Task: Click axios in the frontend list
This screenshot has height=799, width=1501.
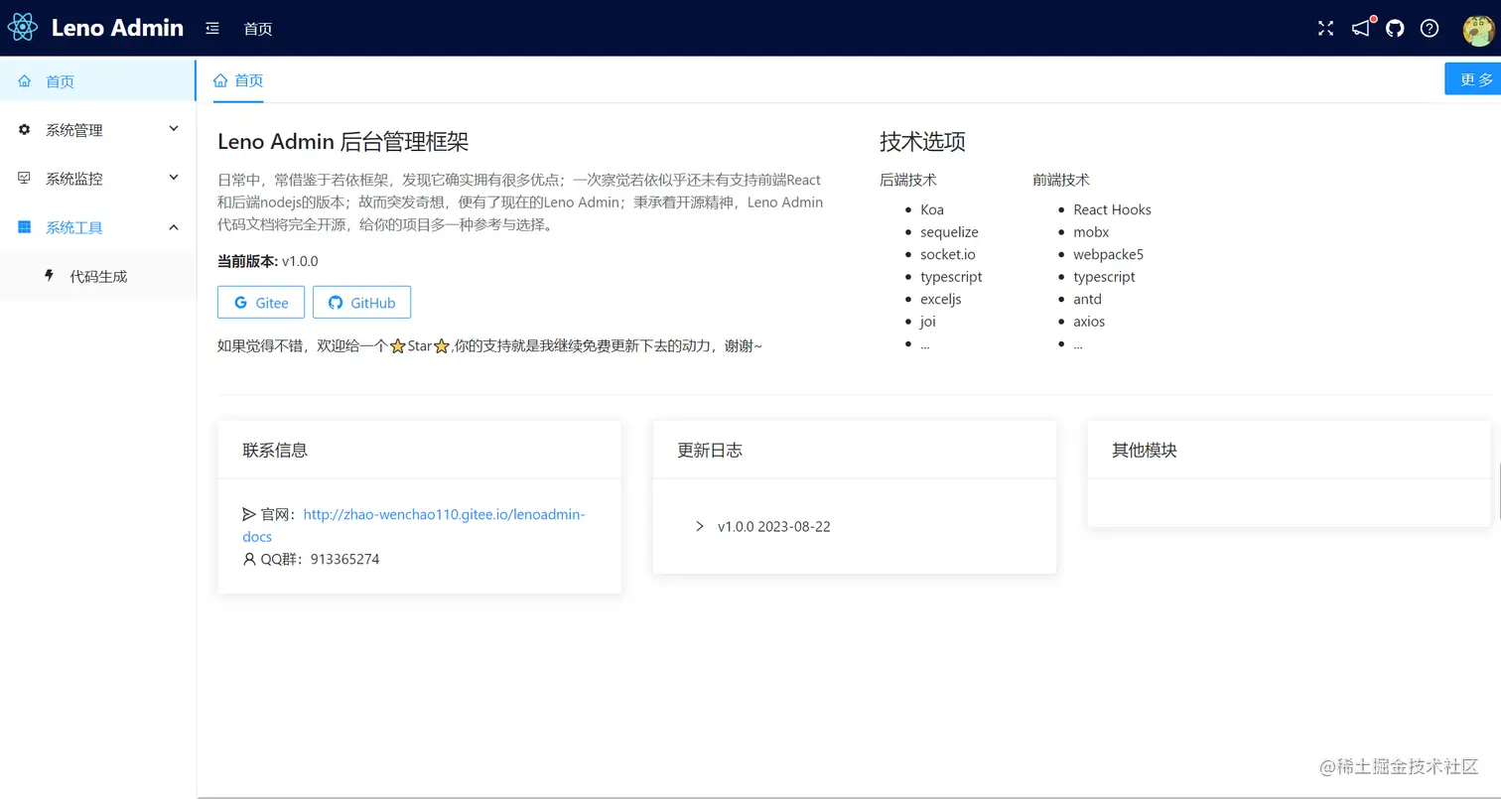Action: click(x=1089, y=322)
